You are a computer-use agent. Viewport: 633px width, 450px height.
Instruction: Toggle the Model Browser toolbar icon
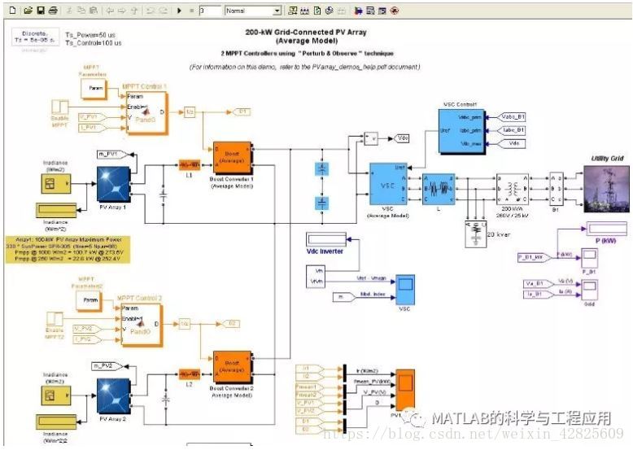[x=382, y=11]
